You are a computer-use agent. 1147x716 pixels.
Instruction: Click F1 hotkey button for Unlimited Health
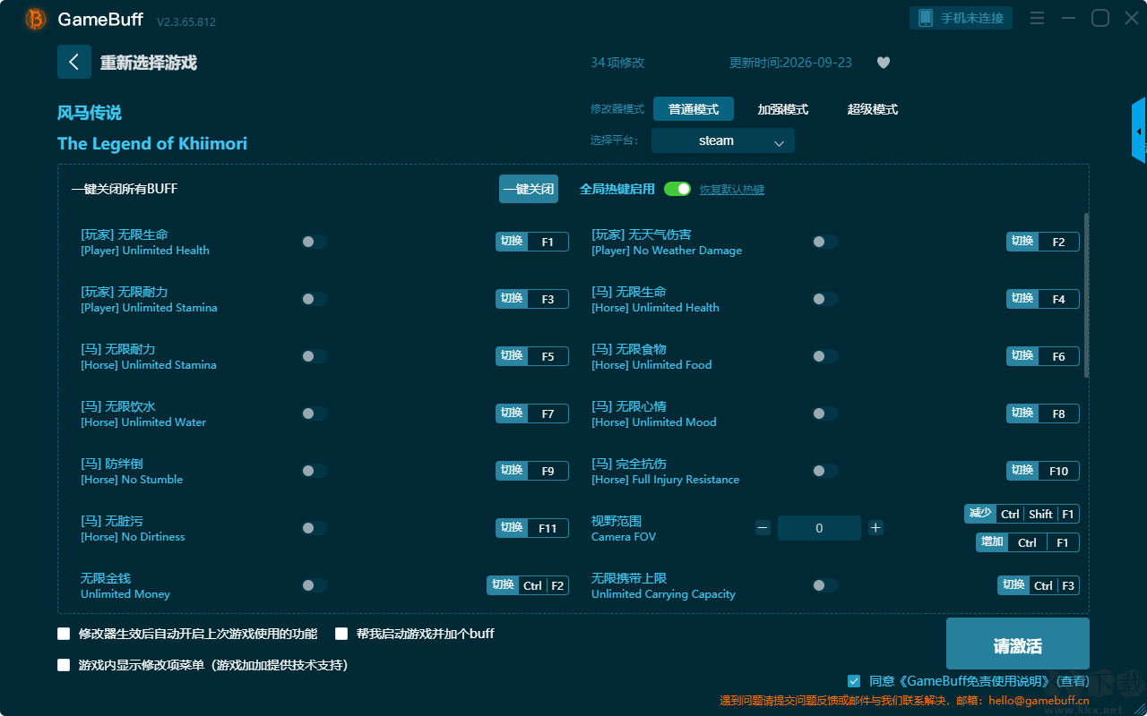pyautogui.click(x=532, y=242)
